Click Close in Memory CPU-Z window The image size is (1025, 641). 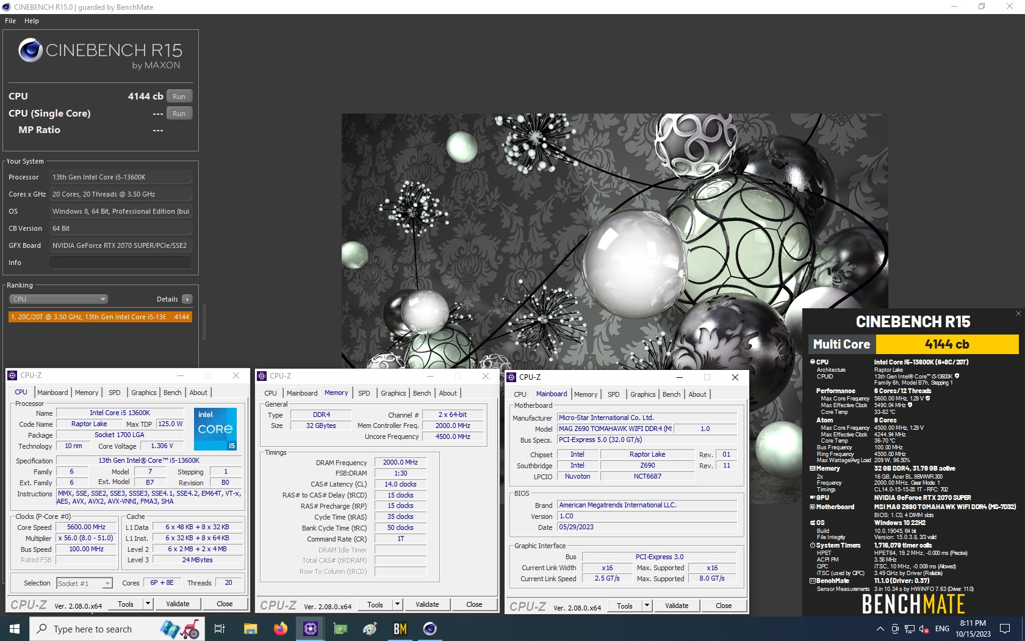pyautogui.click(x=474, y=604)
